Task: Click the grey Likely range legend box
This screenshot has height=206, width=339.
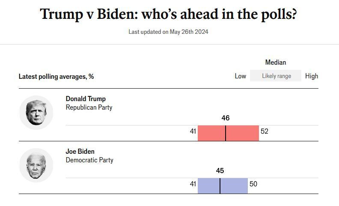Action: pos(276,76)
